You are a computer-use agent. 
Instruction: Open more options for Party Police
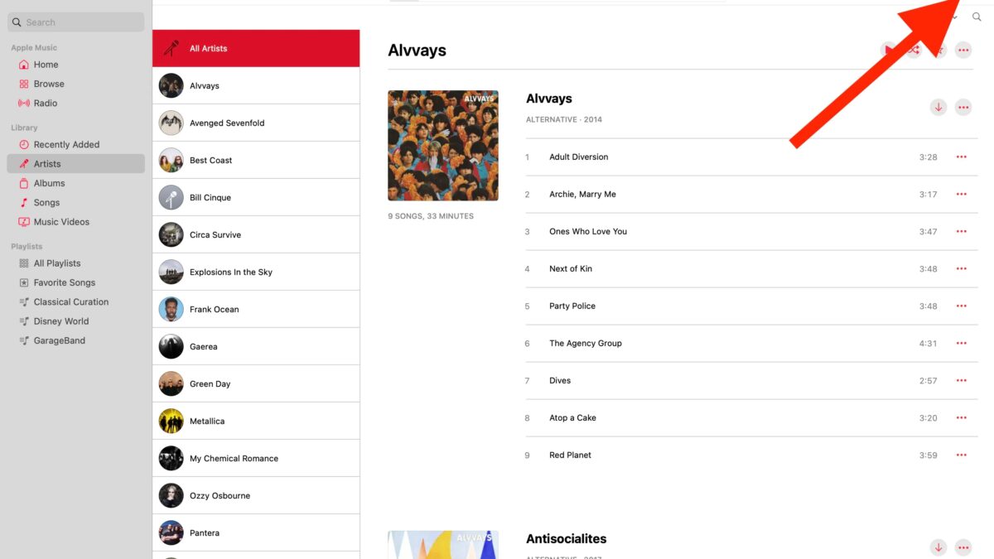tap(961, 306)
